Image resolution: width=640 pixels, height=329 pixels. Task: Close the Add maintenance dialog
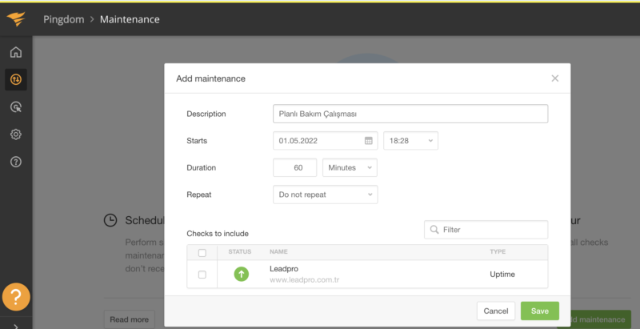(x=554, y=78)
